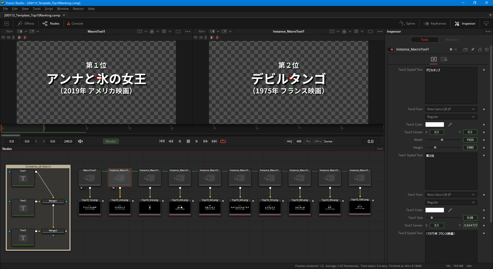The width and height of the screenshot is (493, 269).
Task: Click the Height value field 1080
Action: pyautogui.click(x=470, y=148)
